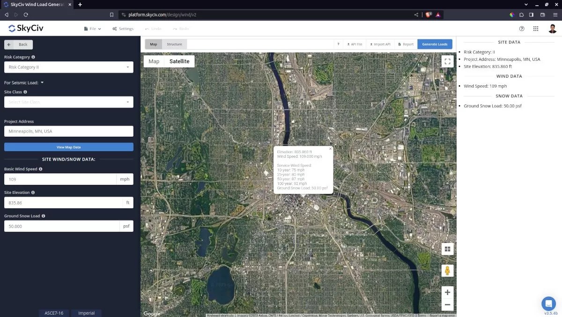562x317 pixels.
Task: Expand the Site Class dropdown
Action: [69, 102]
